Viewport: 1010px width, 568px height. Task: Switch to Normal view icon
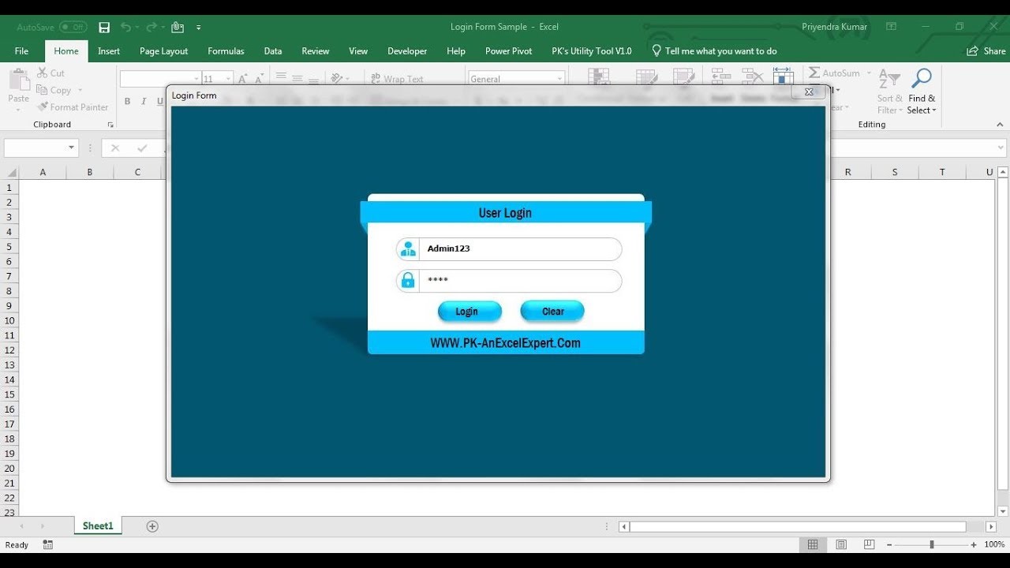813,544
